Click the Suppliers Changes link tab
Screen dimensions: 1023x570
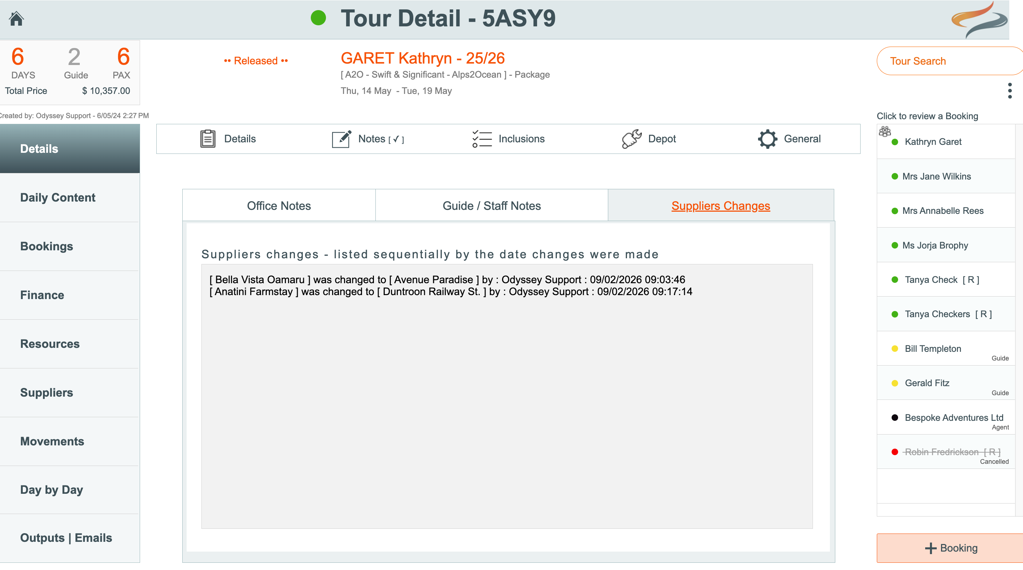(721, 206)
